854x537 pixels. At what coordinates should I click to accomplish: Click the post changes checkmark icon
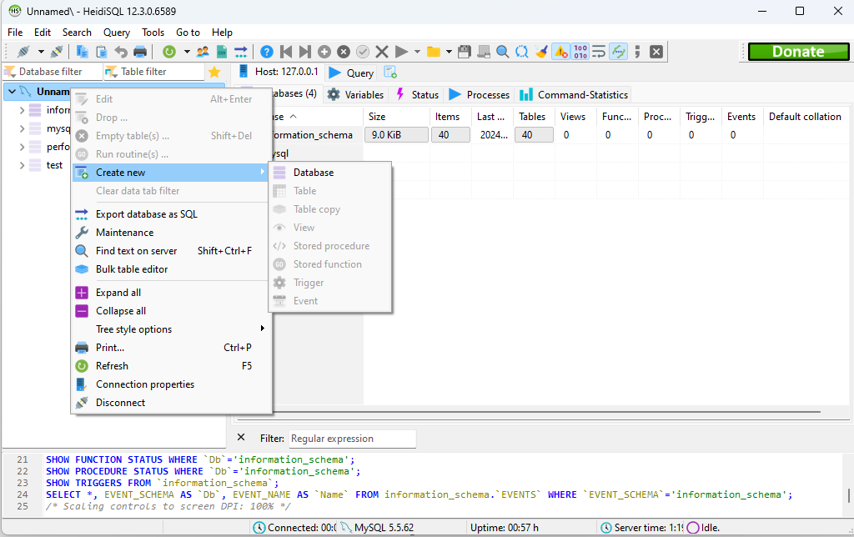coord(363,52)
